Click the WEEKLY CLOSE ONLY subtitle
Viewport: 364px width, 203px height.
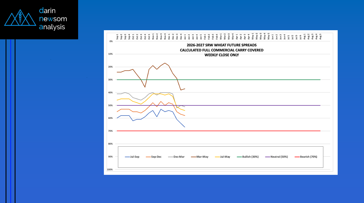pyautogui.click(x=222, y=55)
